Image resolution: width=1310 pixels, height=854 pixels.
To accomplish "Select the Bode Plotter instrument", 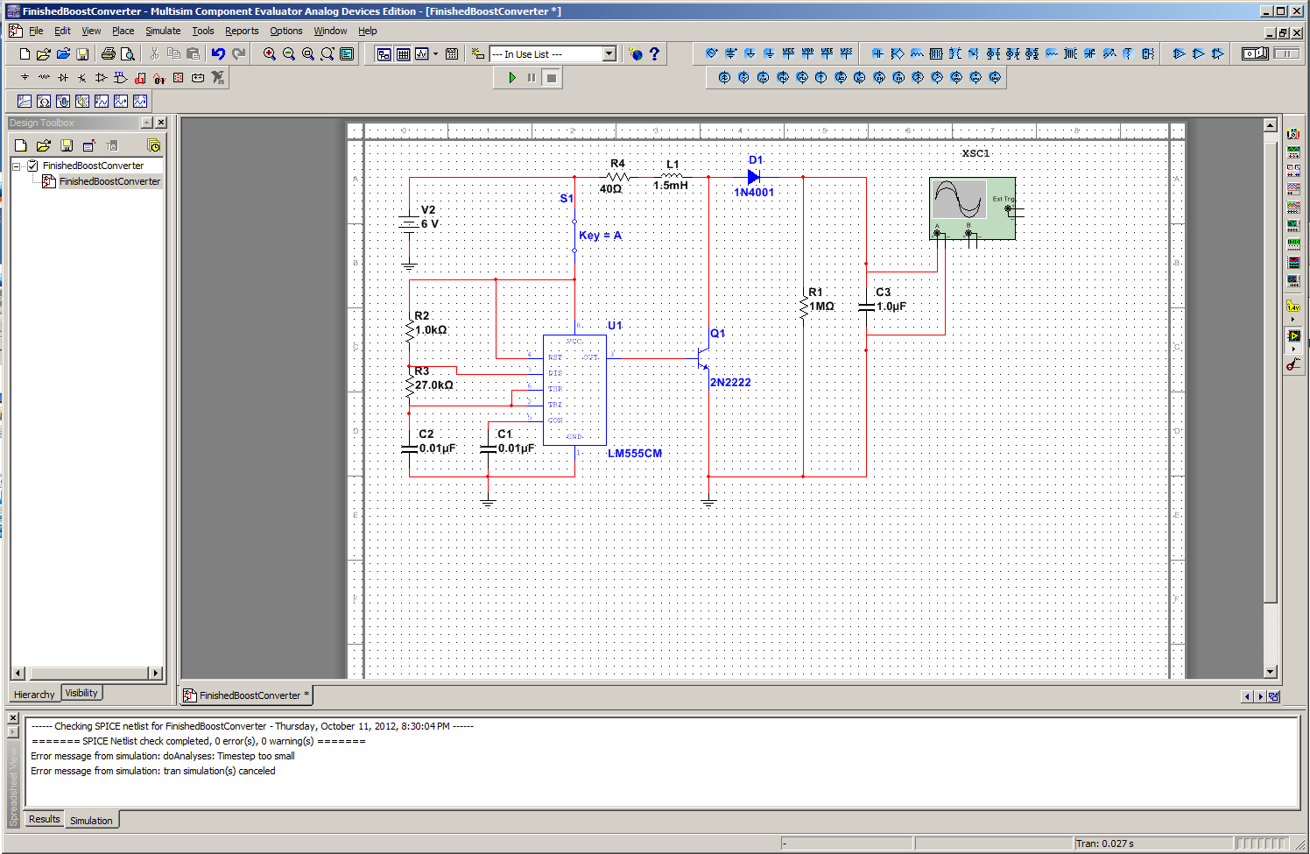I will pyautogui.click(x=1293, y=225).
